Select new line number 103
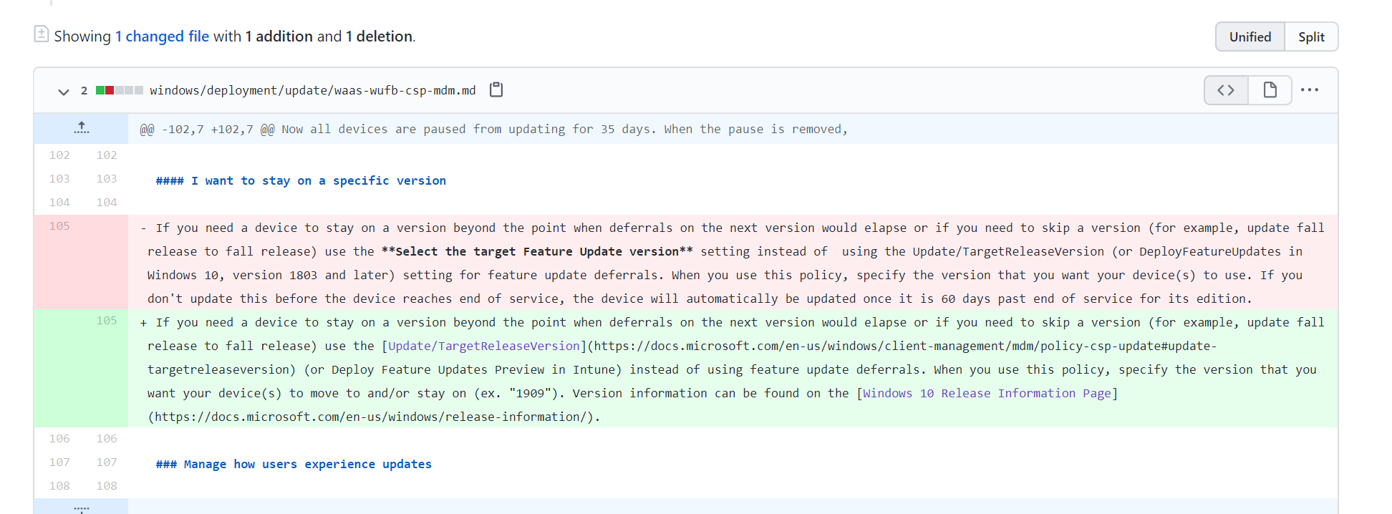The width and height of the screenshot is (1392, 514). tap(107, 179)
